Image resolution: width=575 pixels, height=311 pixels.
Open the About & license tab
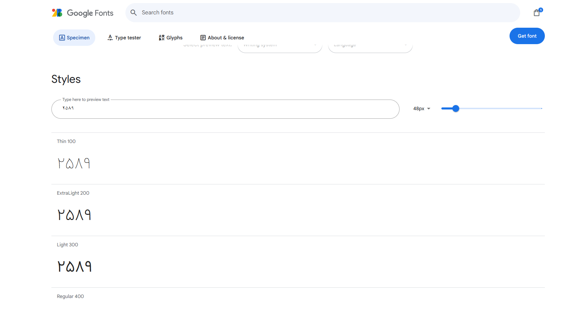[222, 38]
